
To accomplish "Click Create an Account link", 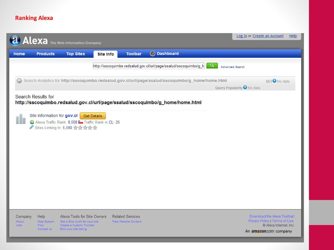I will (268, 36).
